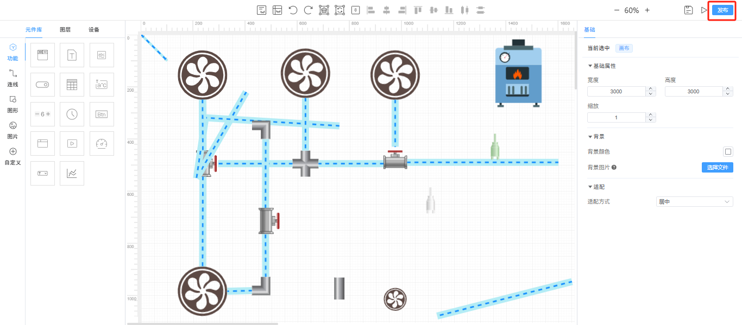Click the save icon beside the preview arrow
This screenshot has height=325, width=742.
click(x=688, y=10)
